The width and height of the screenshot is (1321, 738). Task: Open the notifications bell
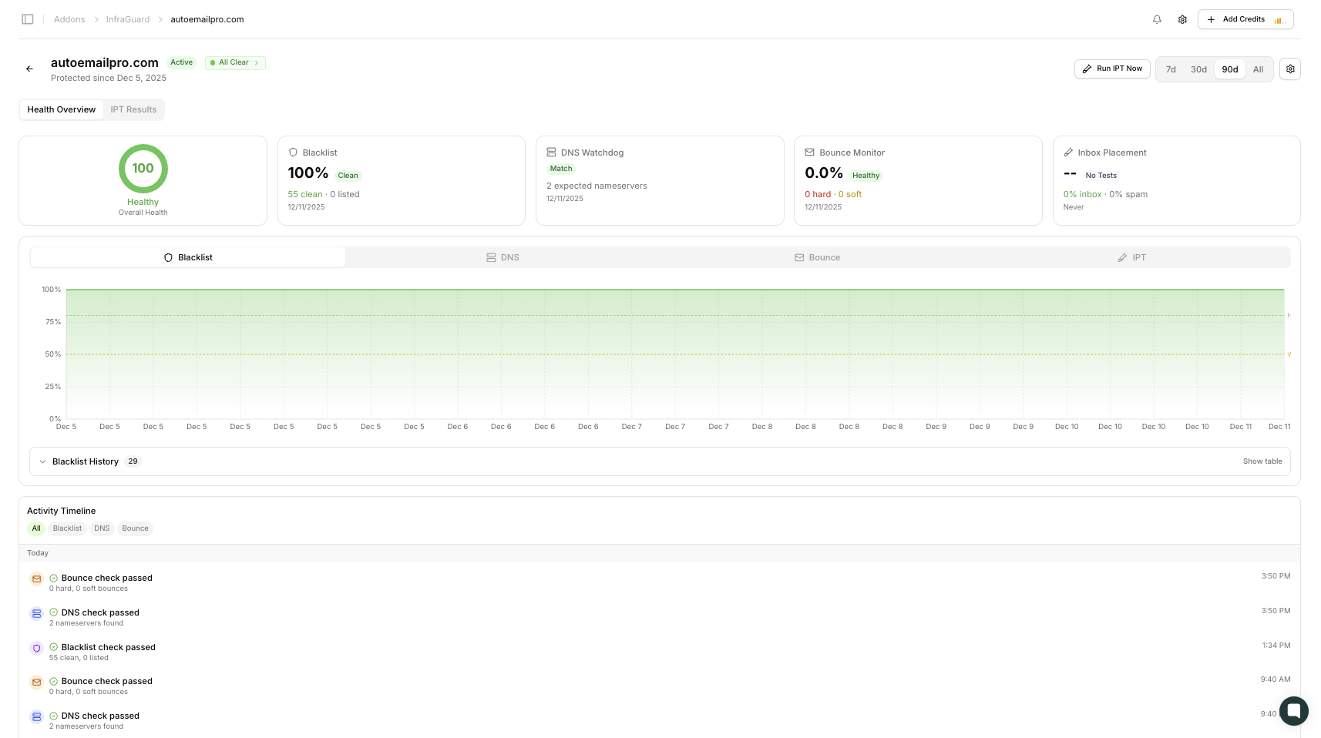pyautogui.click(x=1157, y=19)
